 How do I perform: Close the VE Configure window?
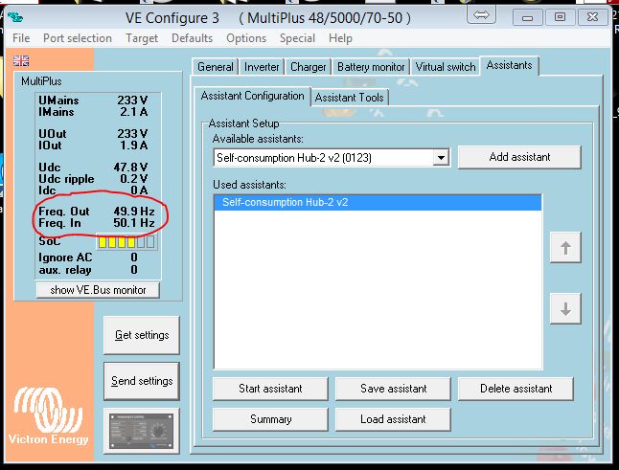(592, 17)
